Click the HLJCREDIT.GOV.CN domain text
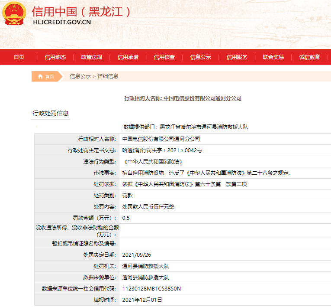This screenshot has width=331, height=307. (x=62, y=23)
